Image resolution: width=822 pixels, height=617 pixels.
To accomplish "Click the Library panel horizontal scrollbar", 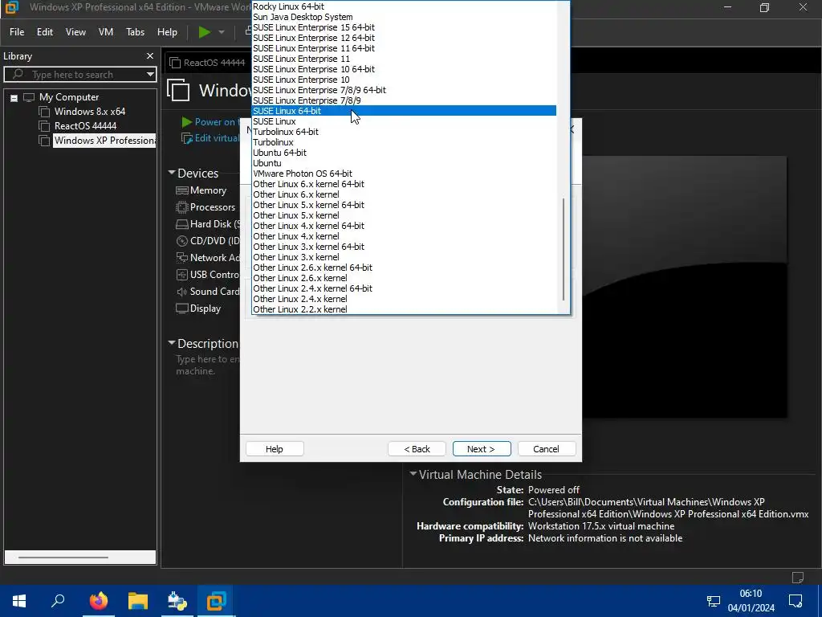I will [x=63, y=558].
